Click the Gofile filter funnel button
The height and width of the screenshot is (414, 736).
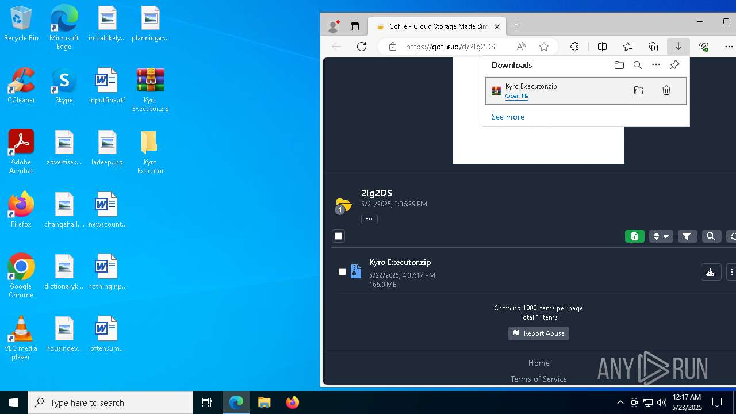point(687,236)
